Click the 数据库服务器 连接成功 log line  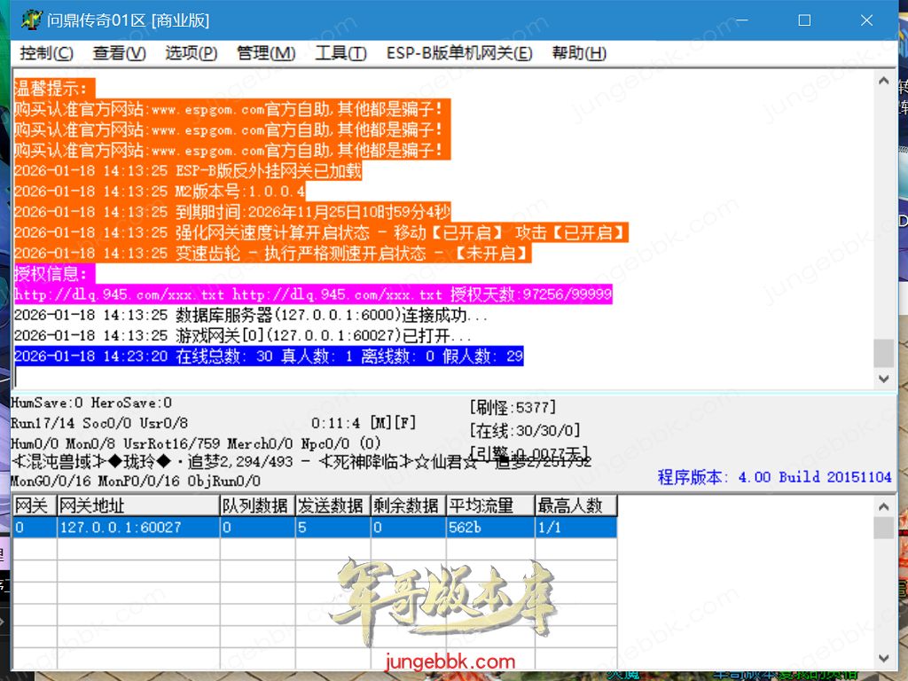(x=251, y=315)
